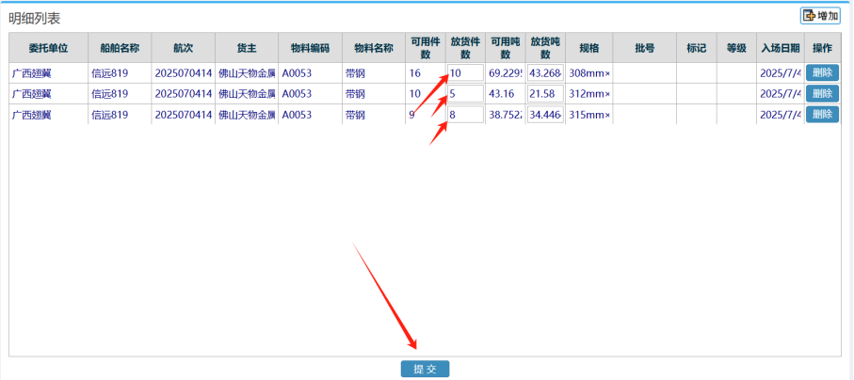Delete the second row with 312mm spec

[x=821, y=93]
